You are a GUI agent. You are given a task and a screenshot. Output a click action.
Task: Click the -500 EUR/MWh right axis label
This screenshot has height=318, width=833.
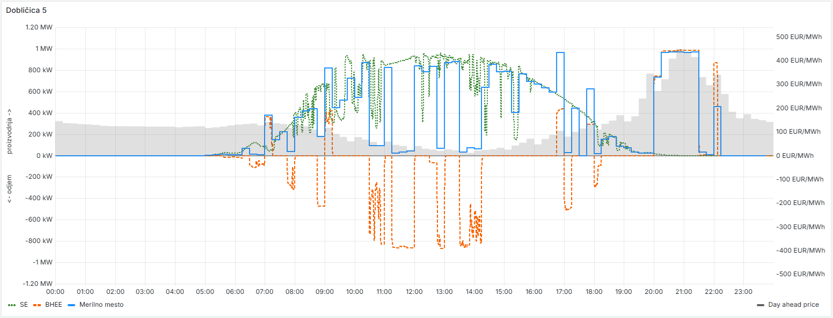(x=800, y=274)
